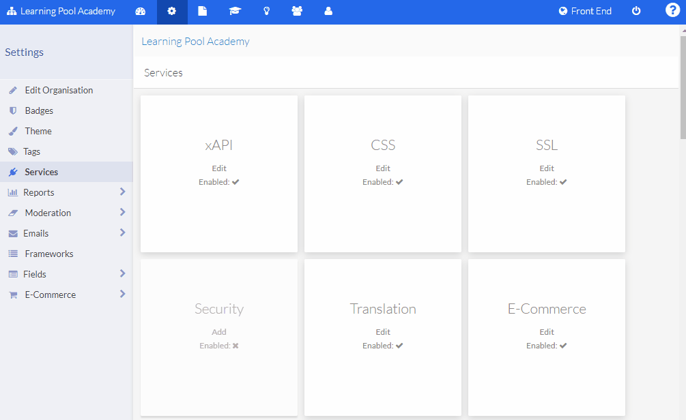Image resolution: width=686 pixels, height=420 pixels.
Task: Click the graduation cap courses icon
Action: pyautogui.click(x=235, y=12)
